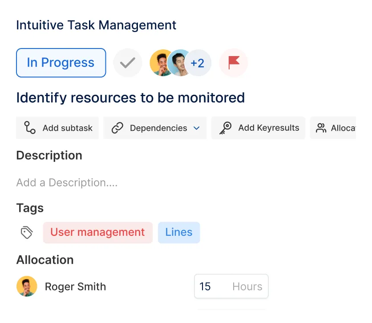Open the Intuitive Task Management heading
372x323 pixels.
coord(96,25)
